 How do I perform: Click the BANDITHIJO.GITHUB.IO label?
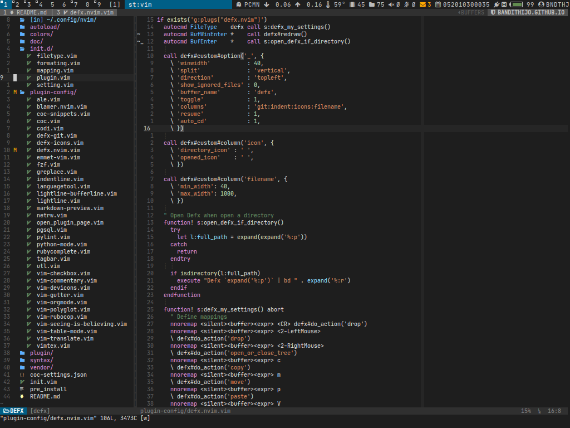(x=531, y=12)
